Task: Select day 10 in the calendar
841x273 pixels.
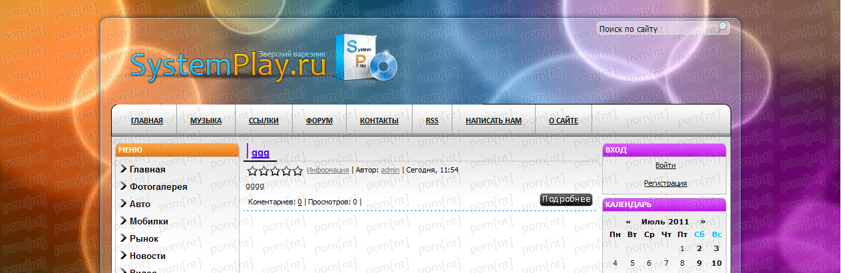Action: pyautogui.click(x=717, y=263)
